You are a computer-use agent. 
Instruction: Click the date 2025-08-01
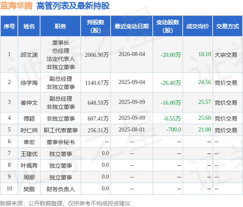(132, 129)
